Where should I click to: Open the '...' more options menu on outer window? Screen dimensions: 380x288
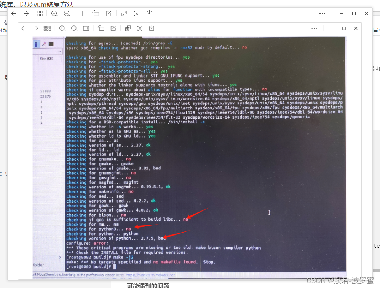coord(322,13)
